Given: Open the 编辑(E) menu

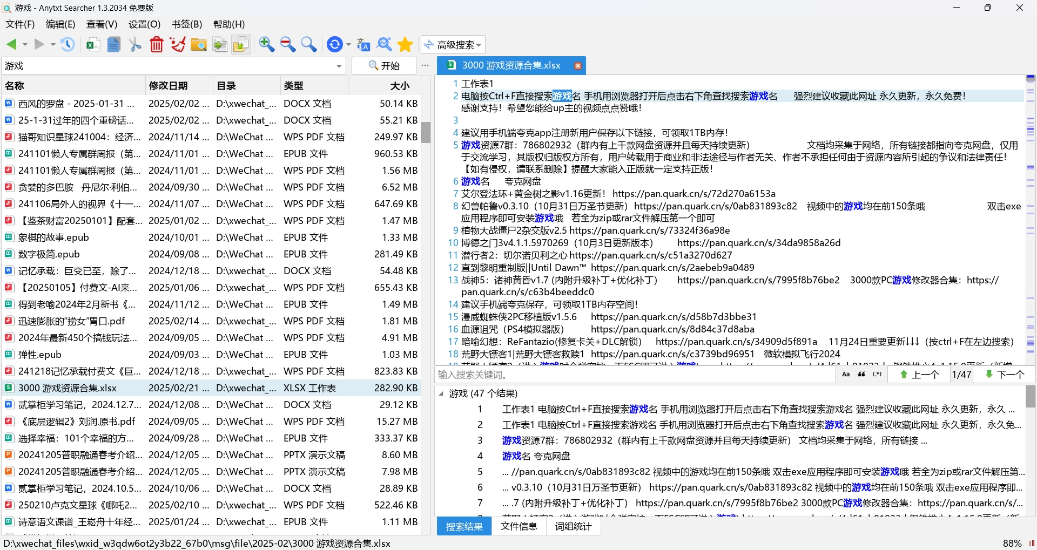Looking at the screenshot, I should pos(60,24).
